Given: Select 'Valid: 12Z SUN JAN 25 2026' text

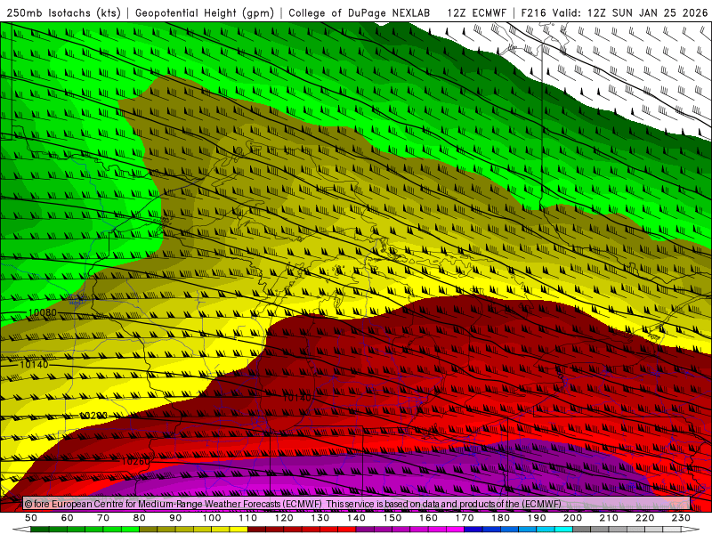Looking at the screenshot, I should (630, 13).
